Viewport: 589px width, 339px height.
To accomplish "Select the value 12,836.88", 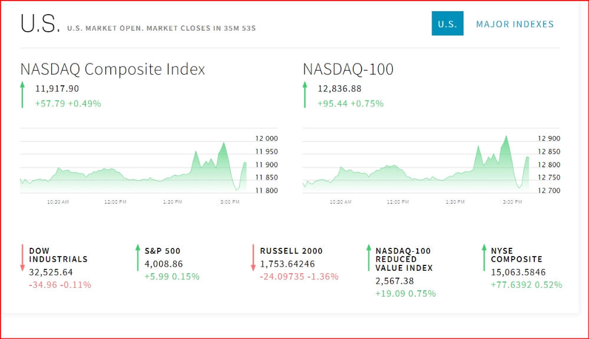I will pyautogui.click(x=340, y=89).
